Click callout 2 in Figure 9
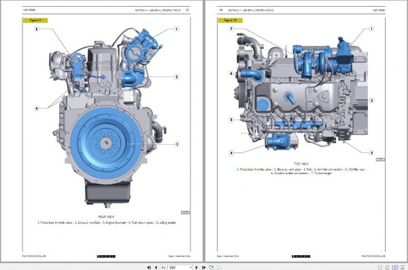The height and width of the screenshot is (270, 408). [x=177, y=77]
